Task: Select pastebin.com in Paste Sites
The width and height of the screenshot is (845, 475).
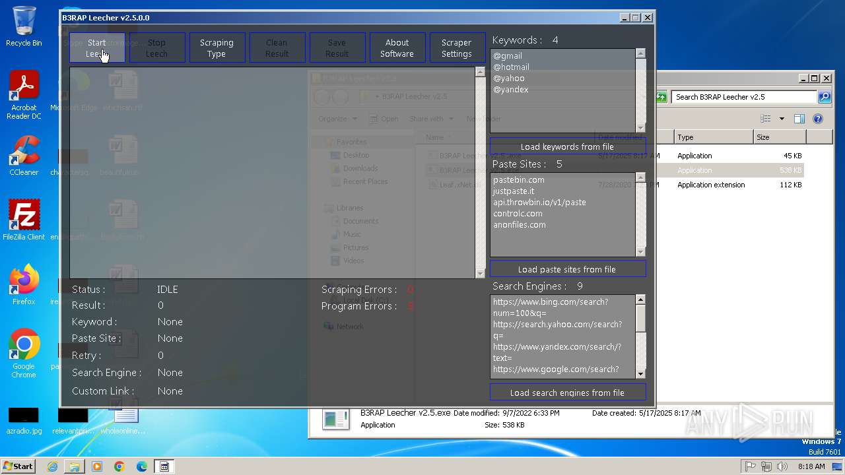Action: [x=519, y=180]
